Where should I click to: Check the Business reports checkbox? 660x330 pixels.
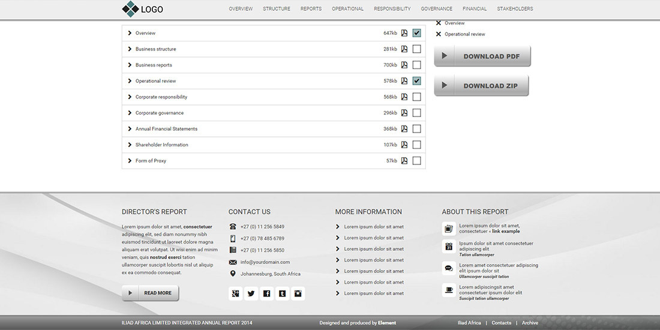tap(417, 65)
